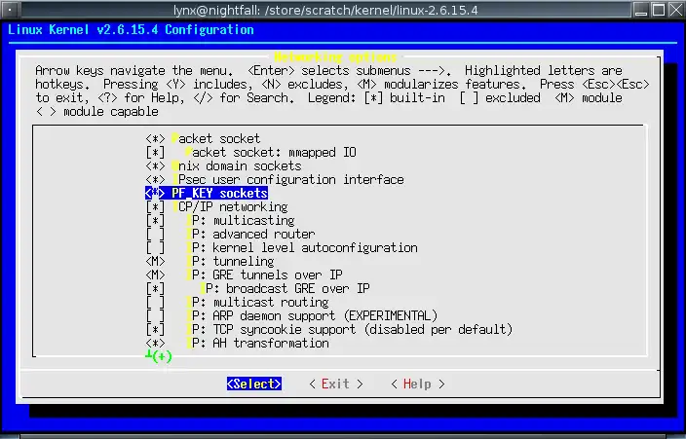The image size is (686, 439).
Task: Toggle IP: multicasting checkbox
Action: point(155,220)
